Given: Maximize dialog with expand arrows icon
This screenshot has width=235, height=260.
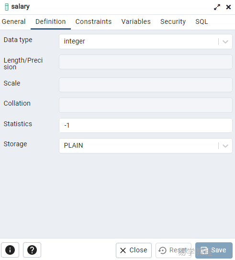Looking at the screenshot, I should pos(217,7).
